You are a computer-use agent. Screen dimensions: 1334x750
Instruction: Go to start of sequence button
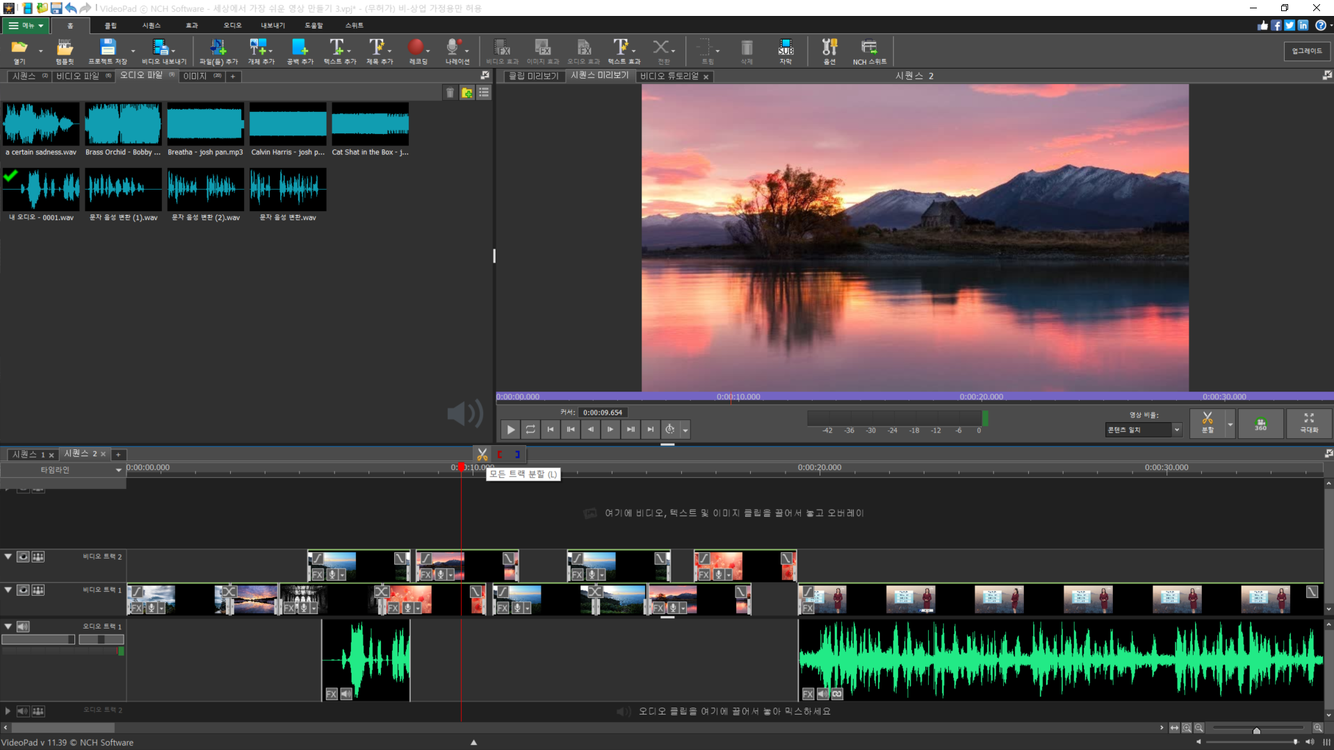550,430
